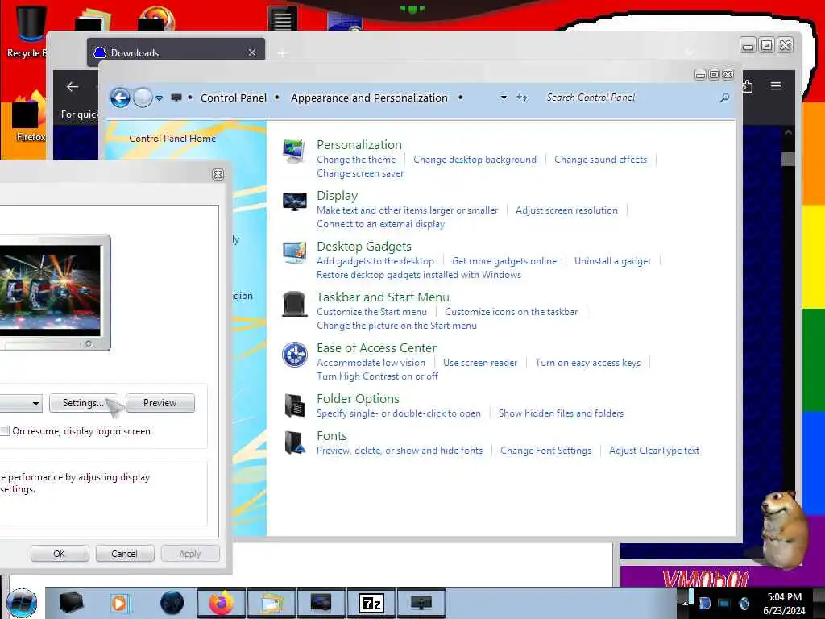Open Change Font Settings link
The height and width of the screenshot is (619, 825).
click(545, 451)
